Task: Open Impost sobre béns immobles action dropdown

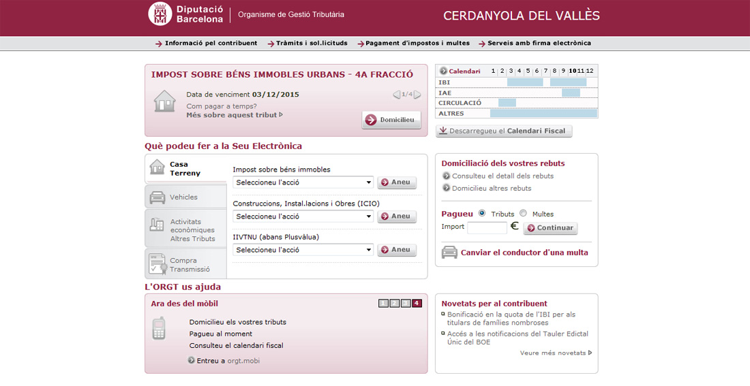Action: click(303, 182)
